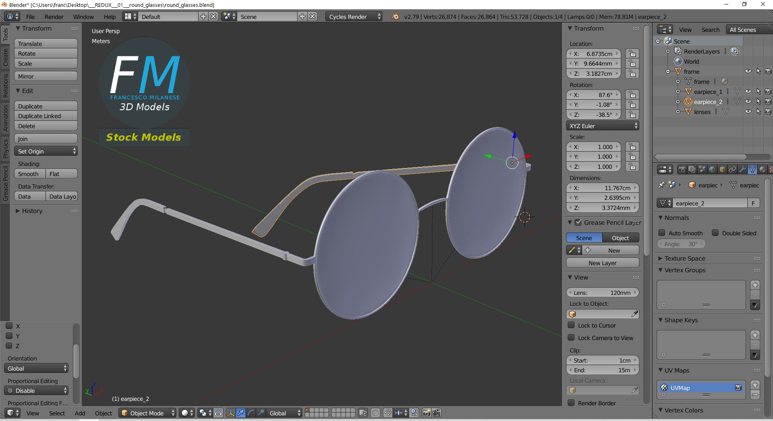
Task: Open the File menu
Action: click(31, 17)
